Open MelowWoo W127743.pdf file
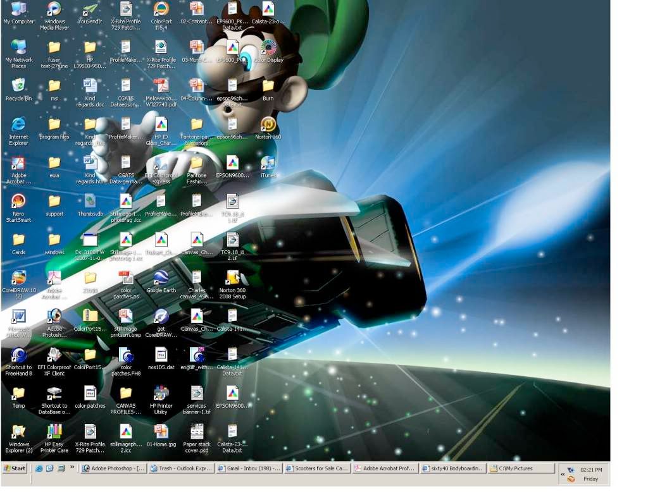The width and height of the screenshot is (648, 495). coord(161,92)
